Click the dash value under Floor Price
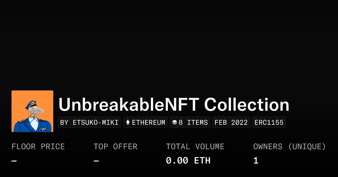This screenshot has height=177, width=338. [14, 161]
